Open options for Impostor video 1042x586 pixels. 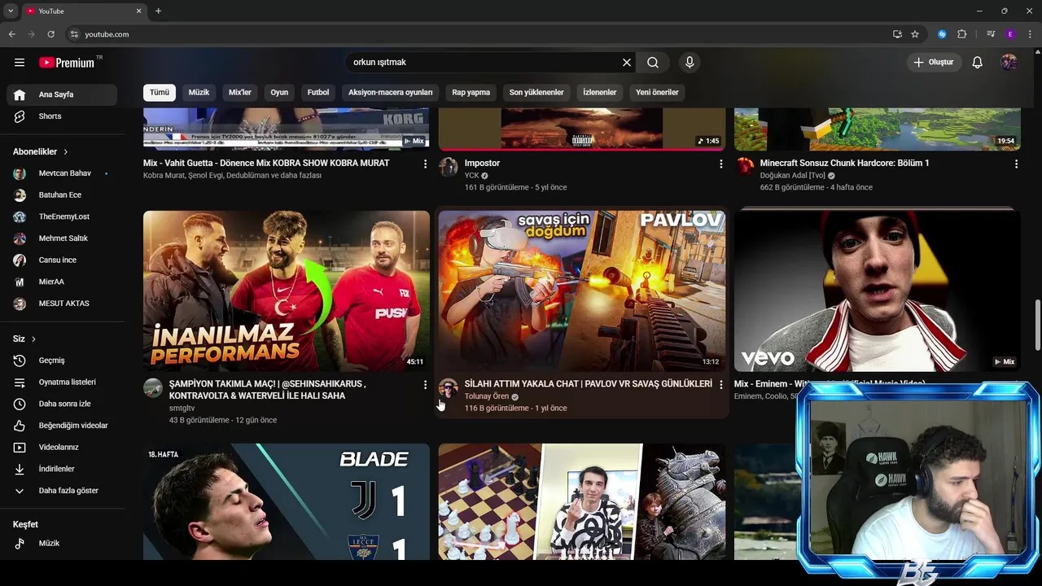coord(720,164)
